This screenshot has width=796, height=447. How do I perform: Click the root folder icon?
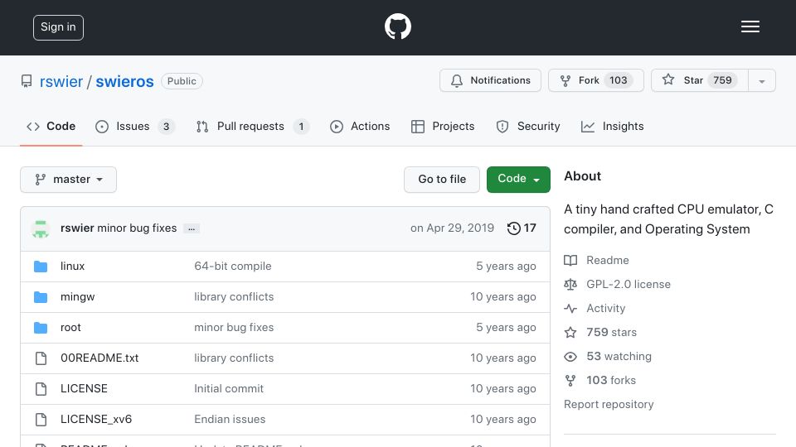coord(41,328)
